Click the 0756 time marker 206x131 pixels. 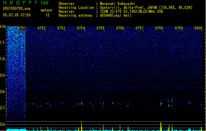(x=120, y=28)
